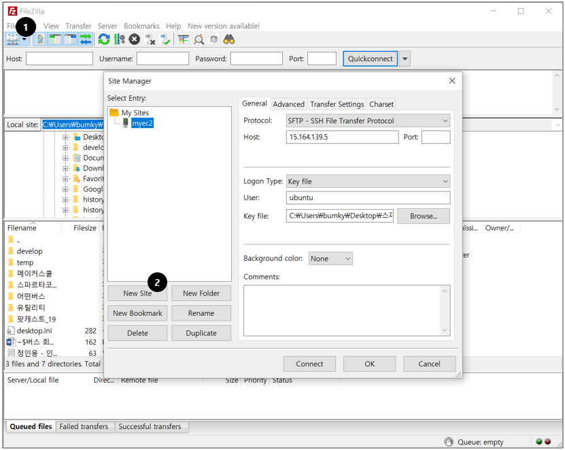Viewport: 565px width, 450px height.
Task: Click the Connect button
Action: pyautogui.click(x=309, y=364)
